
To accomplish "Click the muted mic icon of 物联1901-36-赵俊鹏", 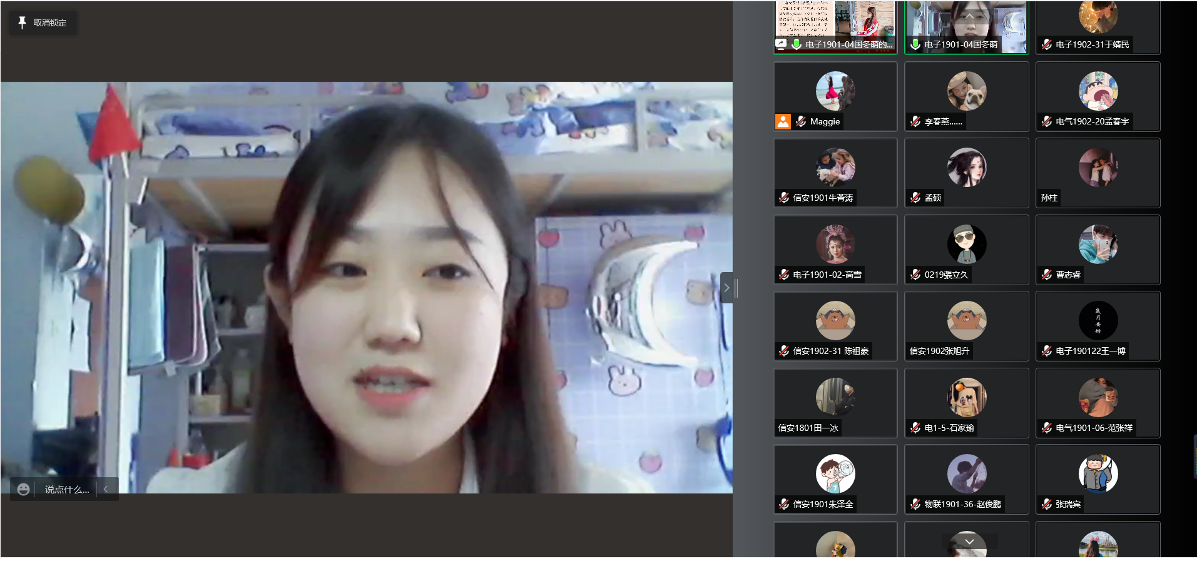I will (915, 504).
